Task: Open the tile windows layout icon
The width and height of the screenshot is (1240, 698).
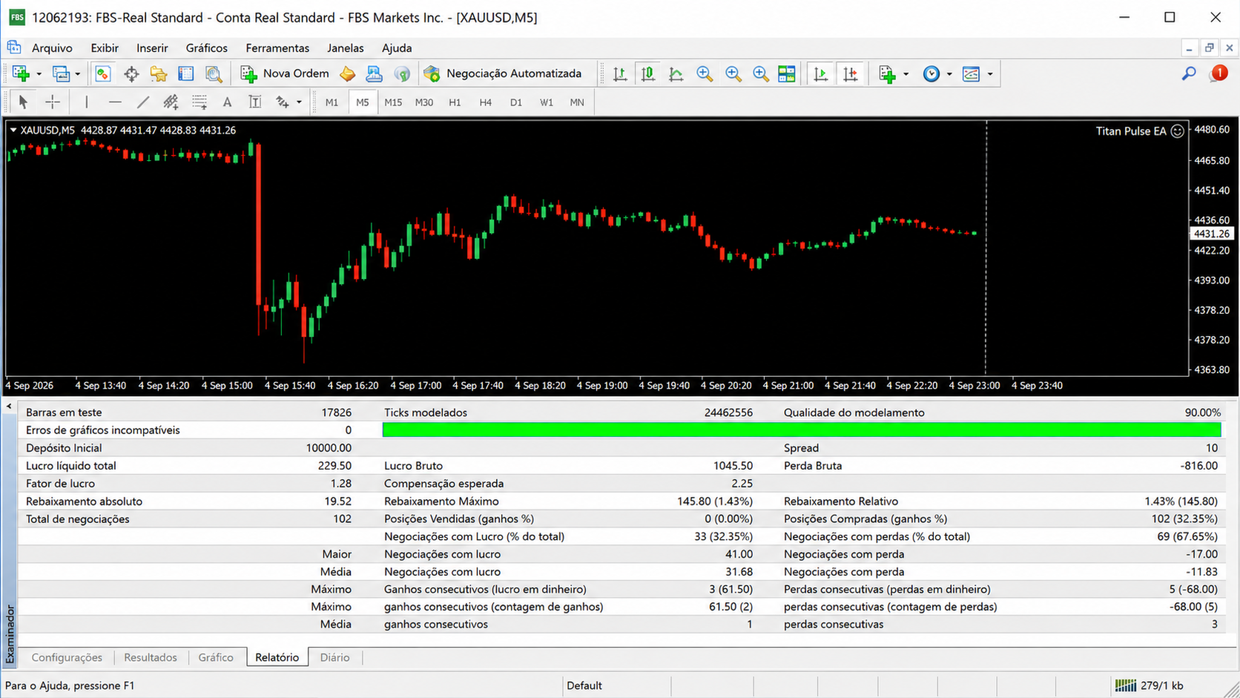Action: tap(787, 73)
